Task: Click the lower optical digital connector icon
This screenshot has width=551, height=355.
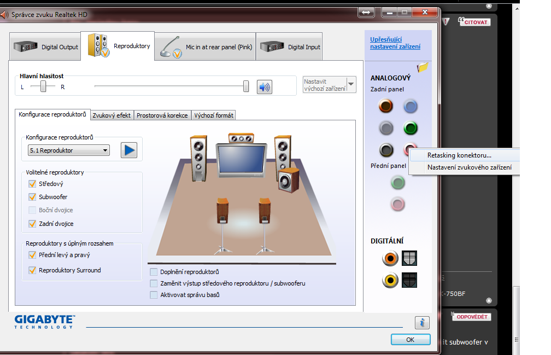Action: coord(409,280)
